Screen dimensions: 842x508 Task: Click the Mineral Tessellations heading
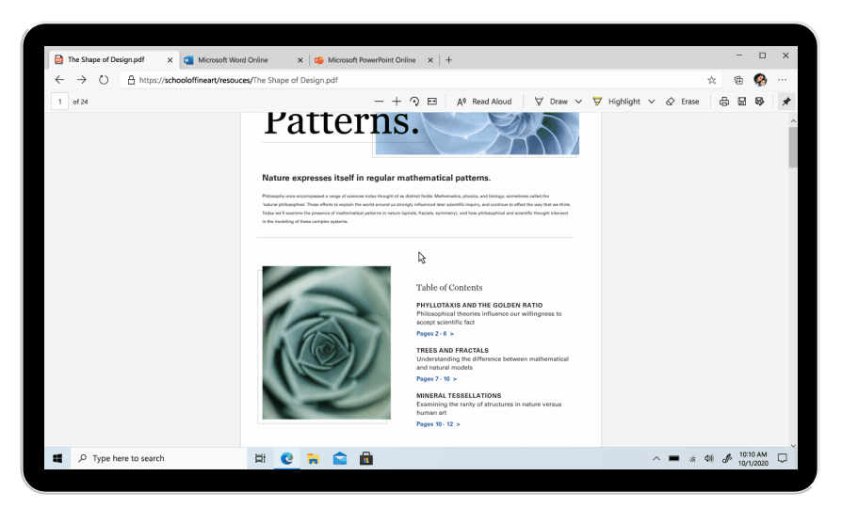(x=459, y=395)
